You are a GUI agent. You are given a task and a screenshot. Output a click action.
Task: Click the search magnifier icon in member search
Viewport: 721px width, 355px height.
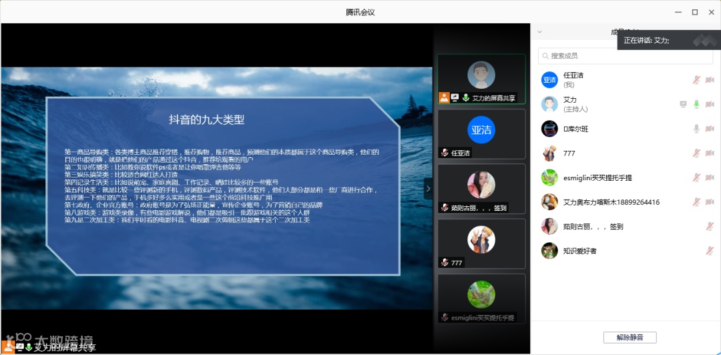(x=545, y=56)
